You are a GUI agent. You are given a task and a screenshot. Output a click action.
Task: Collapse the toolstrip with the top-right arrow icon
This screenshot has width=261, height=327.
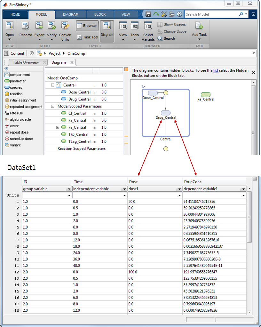[254, 14]
